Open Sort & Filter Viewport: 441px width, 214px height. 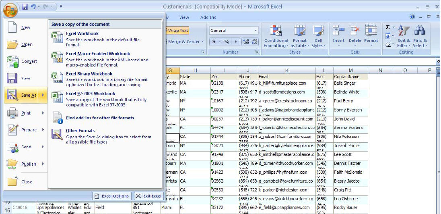coord(404,36)
